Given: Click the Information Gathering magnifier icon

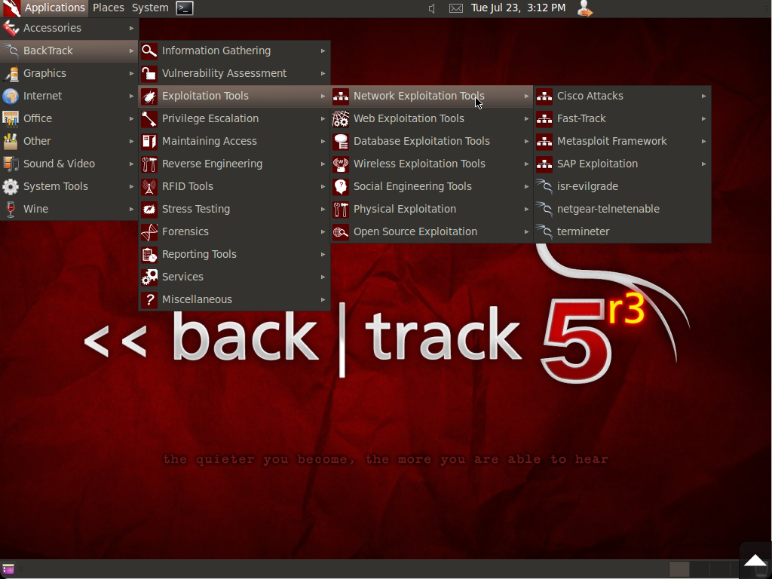Looking at the screenshot, I should [x=149, y=51].
